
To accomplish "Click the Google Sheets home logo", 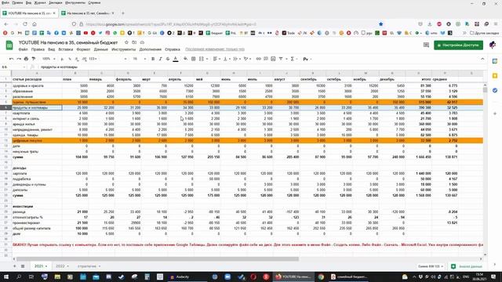I will click(9, 45).
